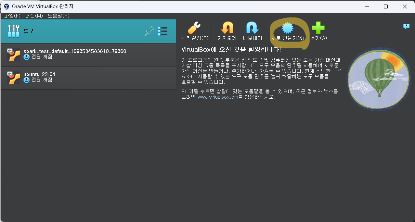415x222 pixels.
Task: Open the 파일(F) menu
Action: [x=12, y=16]
